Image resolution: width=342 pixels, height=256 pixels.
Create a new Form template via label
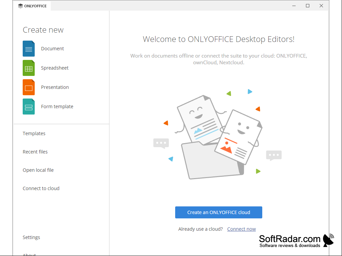click(57, 107)
